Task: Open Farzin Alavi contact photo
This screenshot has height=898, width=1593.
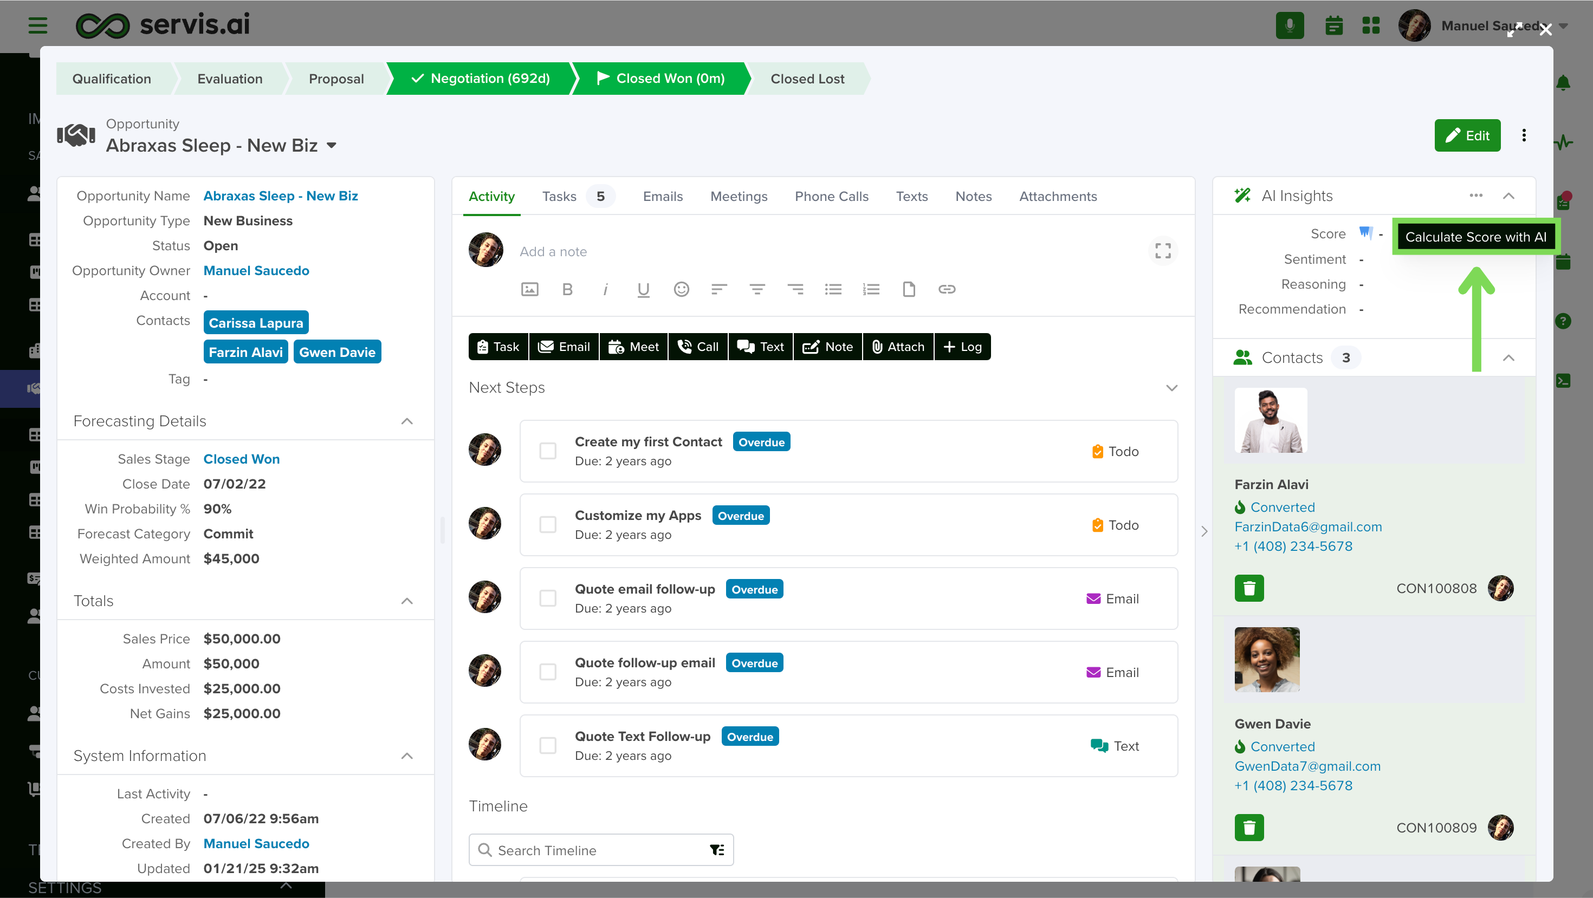Action: point(1270,420)
